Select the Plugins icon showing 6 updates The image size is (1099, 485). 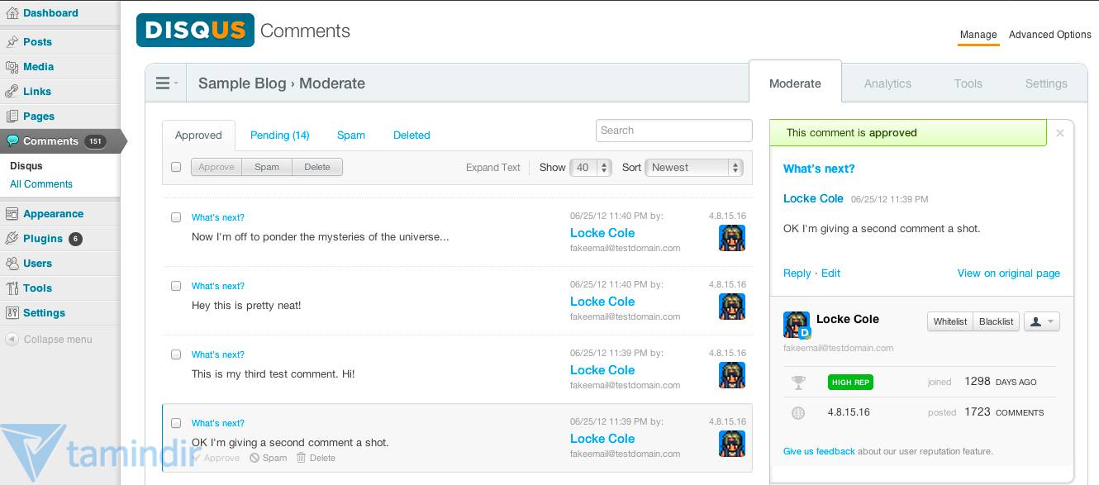click(x=12, y=238)
